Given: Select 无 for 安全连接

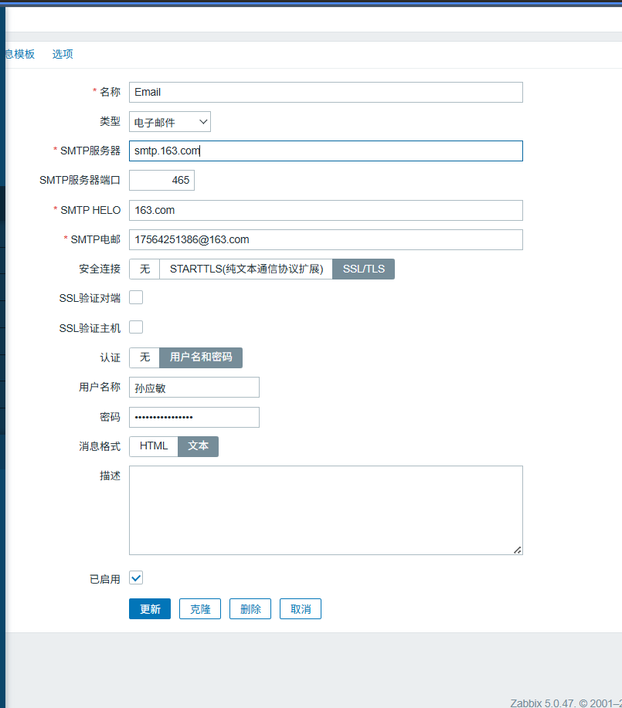Looking at the screenshot, I should coord(144,269).
